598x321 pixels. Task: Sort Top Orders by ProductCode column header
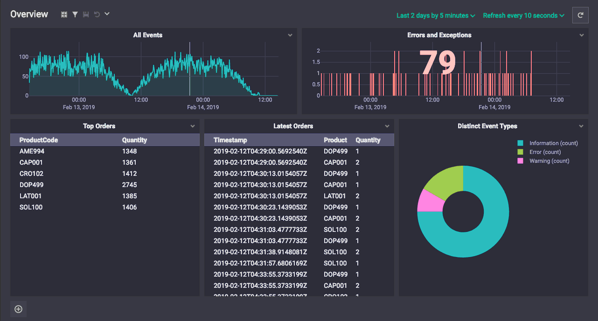(x=39, y=140)
